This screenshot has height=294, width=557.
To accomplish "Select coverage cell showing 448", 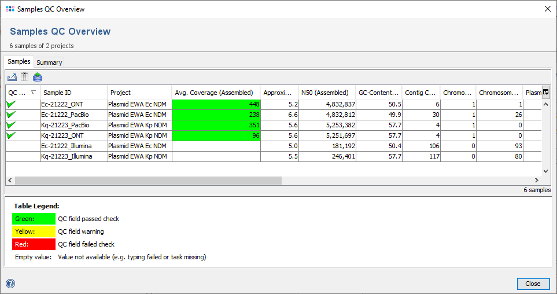I will click(x=216, y=104).
